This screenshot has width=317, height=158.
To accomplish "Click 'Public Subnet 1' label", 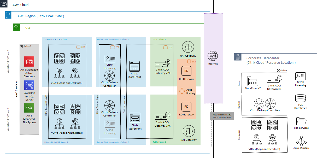I will coord(159,39).
